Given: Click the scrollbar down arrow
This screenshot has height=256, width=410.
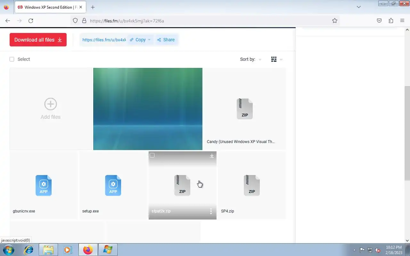Looking at the screenshot, I should pyautogui.click(x=407, y=241).
